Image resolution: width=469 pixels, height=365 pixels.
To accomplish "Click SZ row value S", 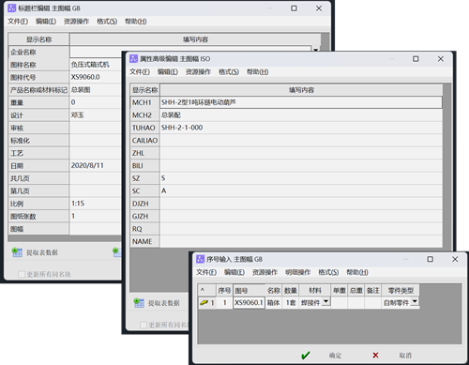I will 163,178.
